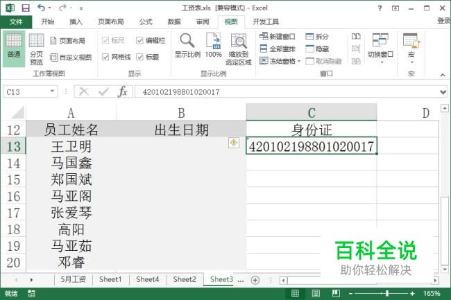The image size is (451, 300).
Task: Zoom out with minus button
Action: (350, 293)
